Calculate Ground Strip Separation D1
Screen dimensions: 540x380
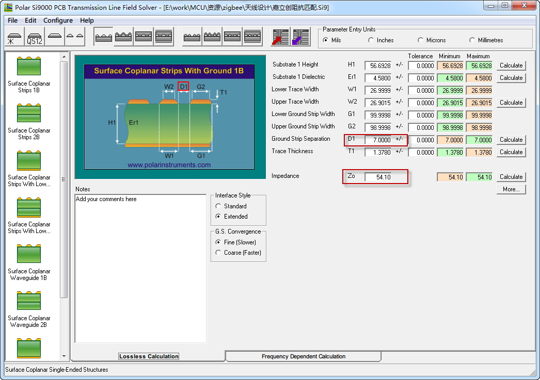511,140
